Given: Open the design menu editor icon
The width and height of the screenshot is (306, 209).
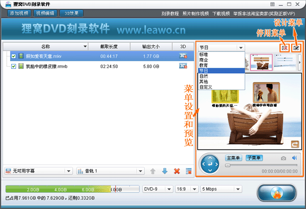Looking at the screenshot, I should pos(296,48).
